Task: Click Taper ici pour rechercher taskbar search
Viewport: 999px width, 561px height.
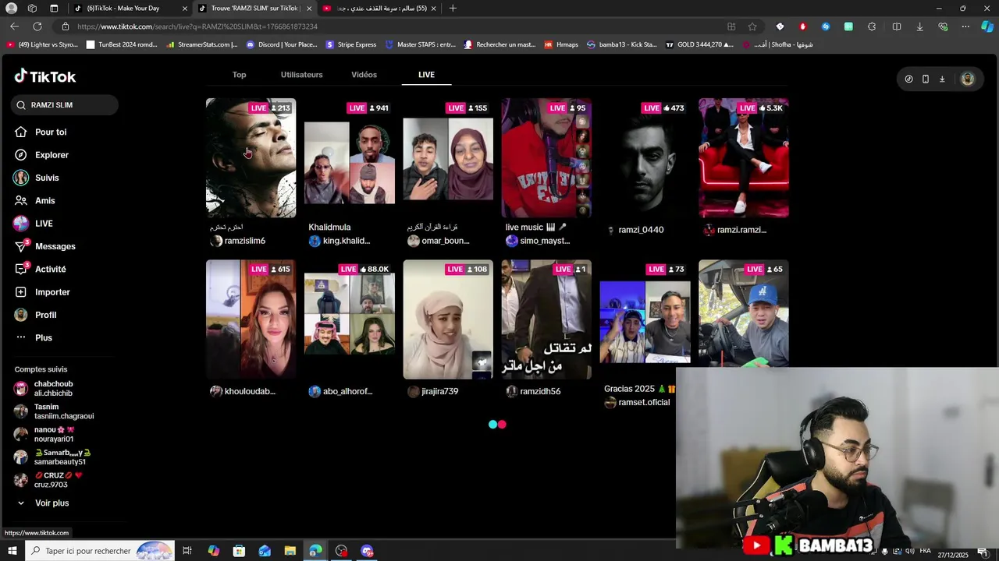Action: pyautogui.click(x=99, y=551)
